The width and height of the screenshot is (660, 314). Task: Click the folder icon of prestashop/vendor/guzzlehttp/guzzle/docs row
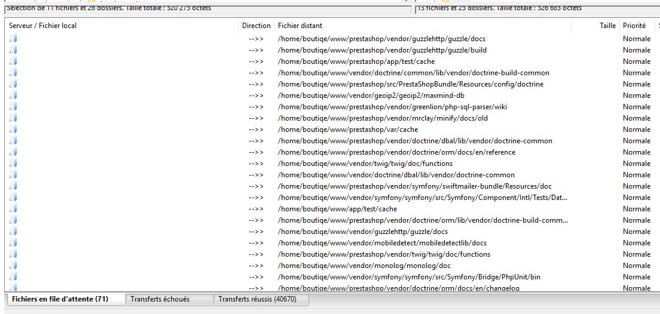[x=13, y=39]
